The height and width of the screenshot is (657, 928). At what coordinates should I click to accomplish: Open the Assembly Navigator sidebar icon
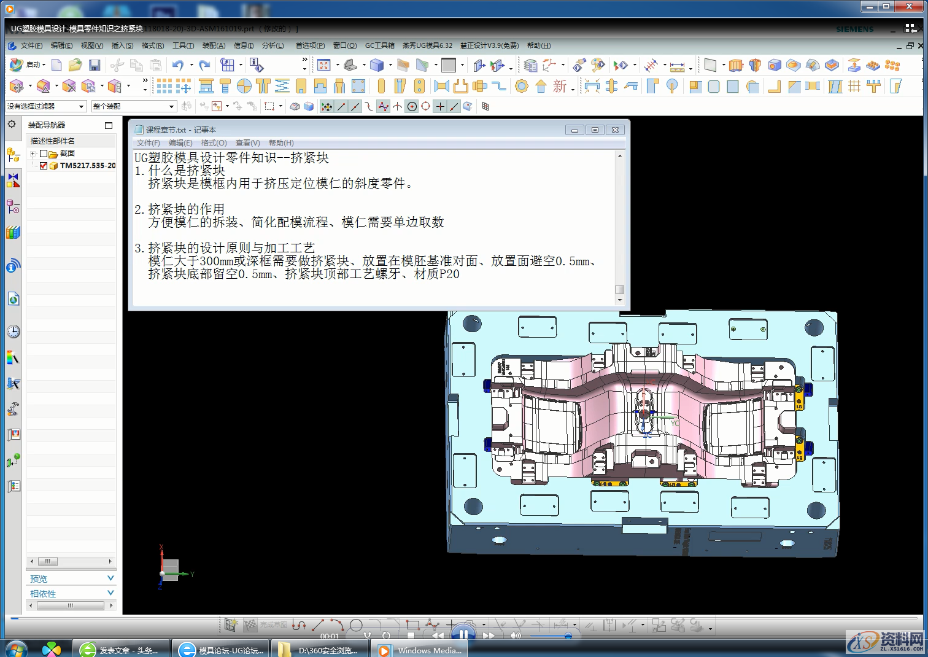pos(13,155)
